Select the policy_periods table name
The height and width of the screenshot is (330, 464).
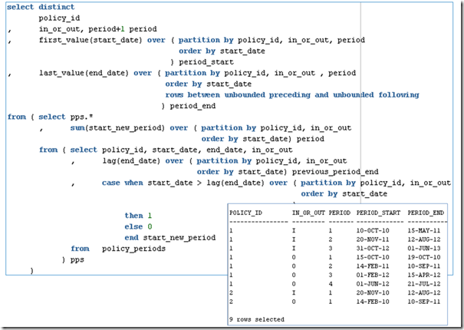(134, 249)
